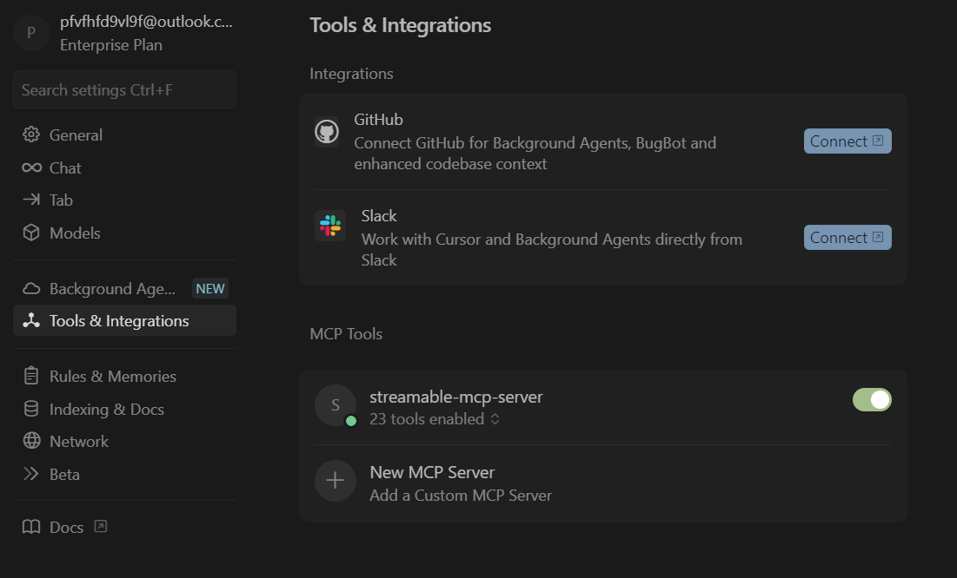Connect the GitHub integration

click(847, 141)
